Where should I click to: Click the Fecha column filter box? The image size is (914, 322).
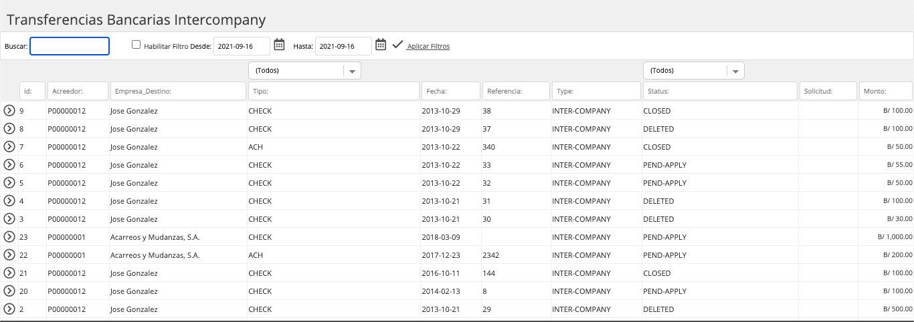451,91
